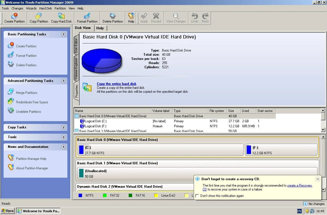The image size is (327, 215).
Task: Open the View menu
Action: [72, 8]
